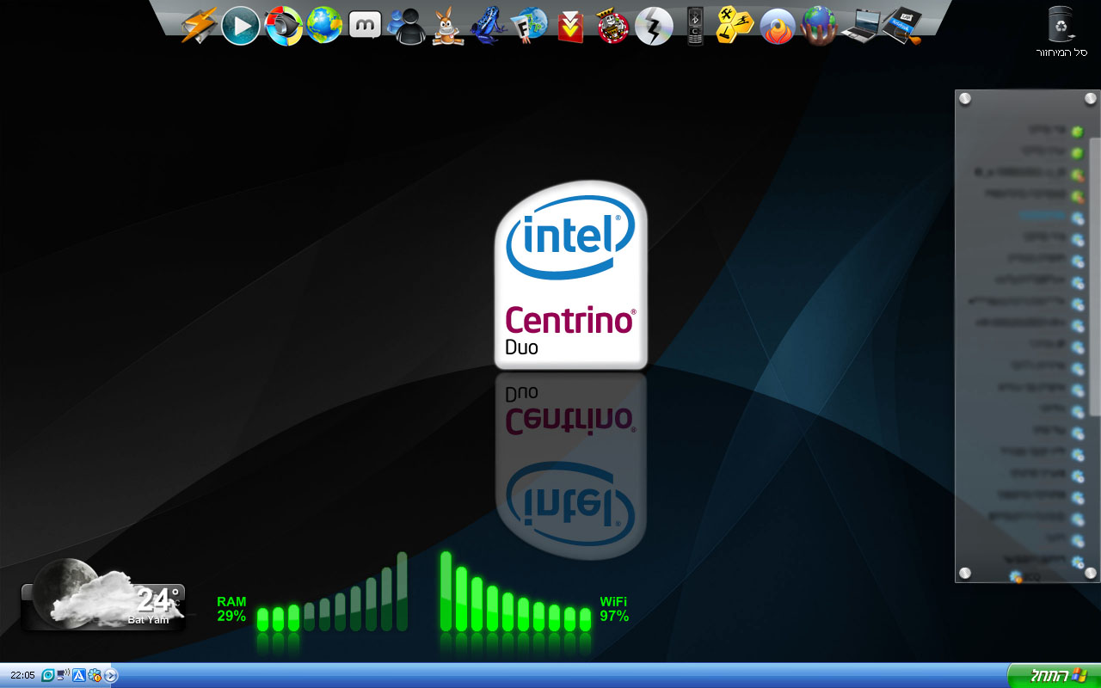Open the ICQ flower alert tray icon

(95, 676)
